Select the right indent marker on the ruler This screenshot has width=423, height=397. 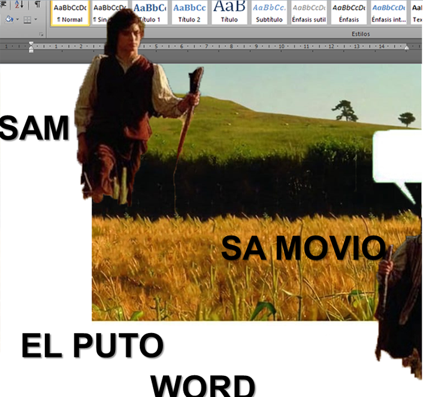click(407, 47)
